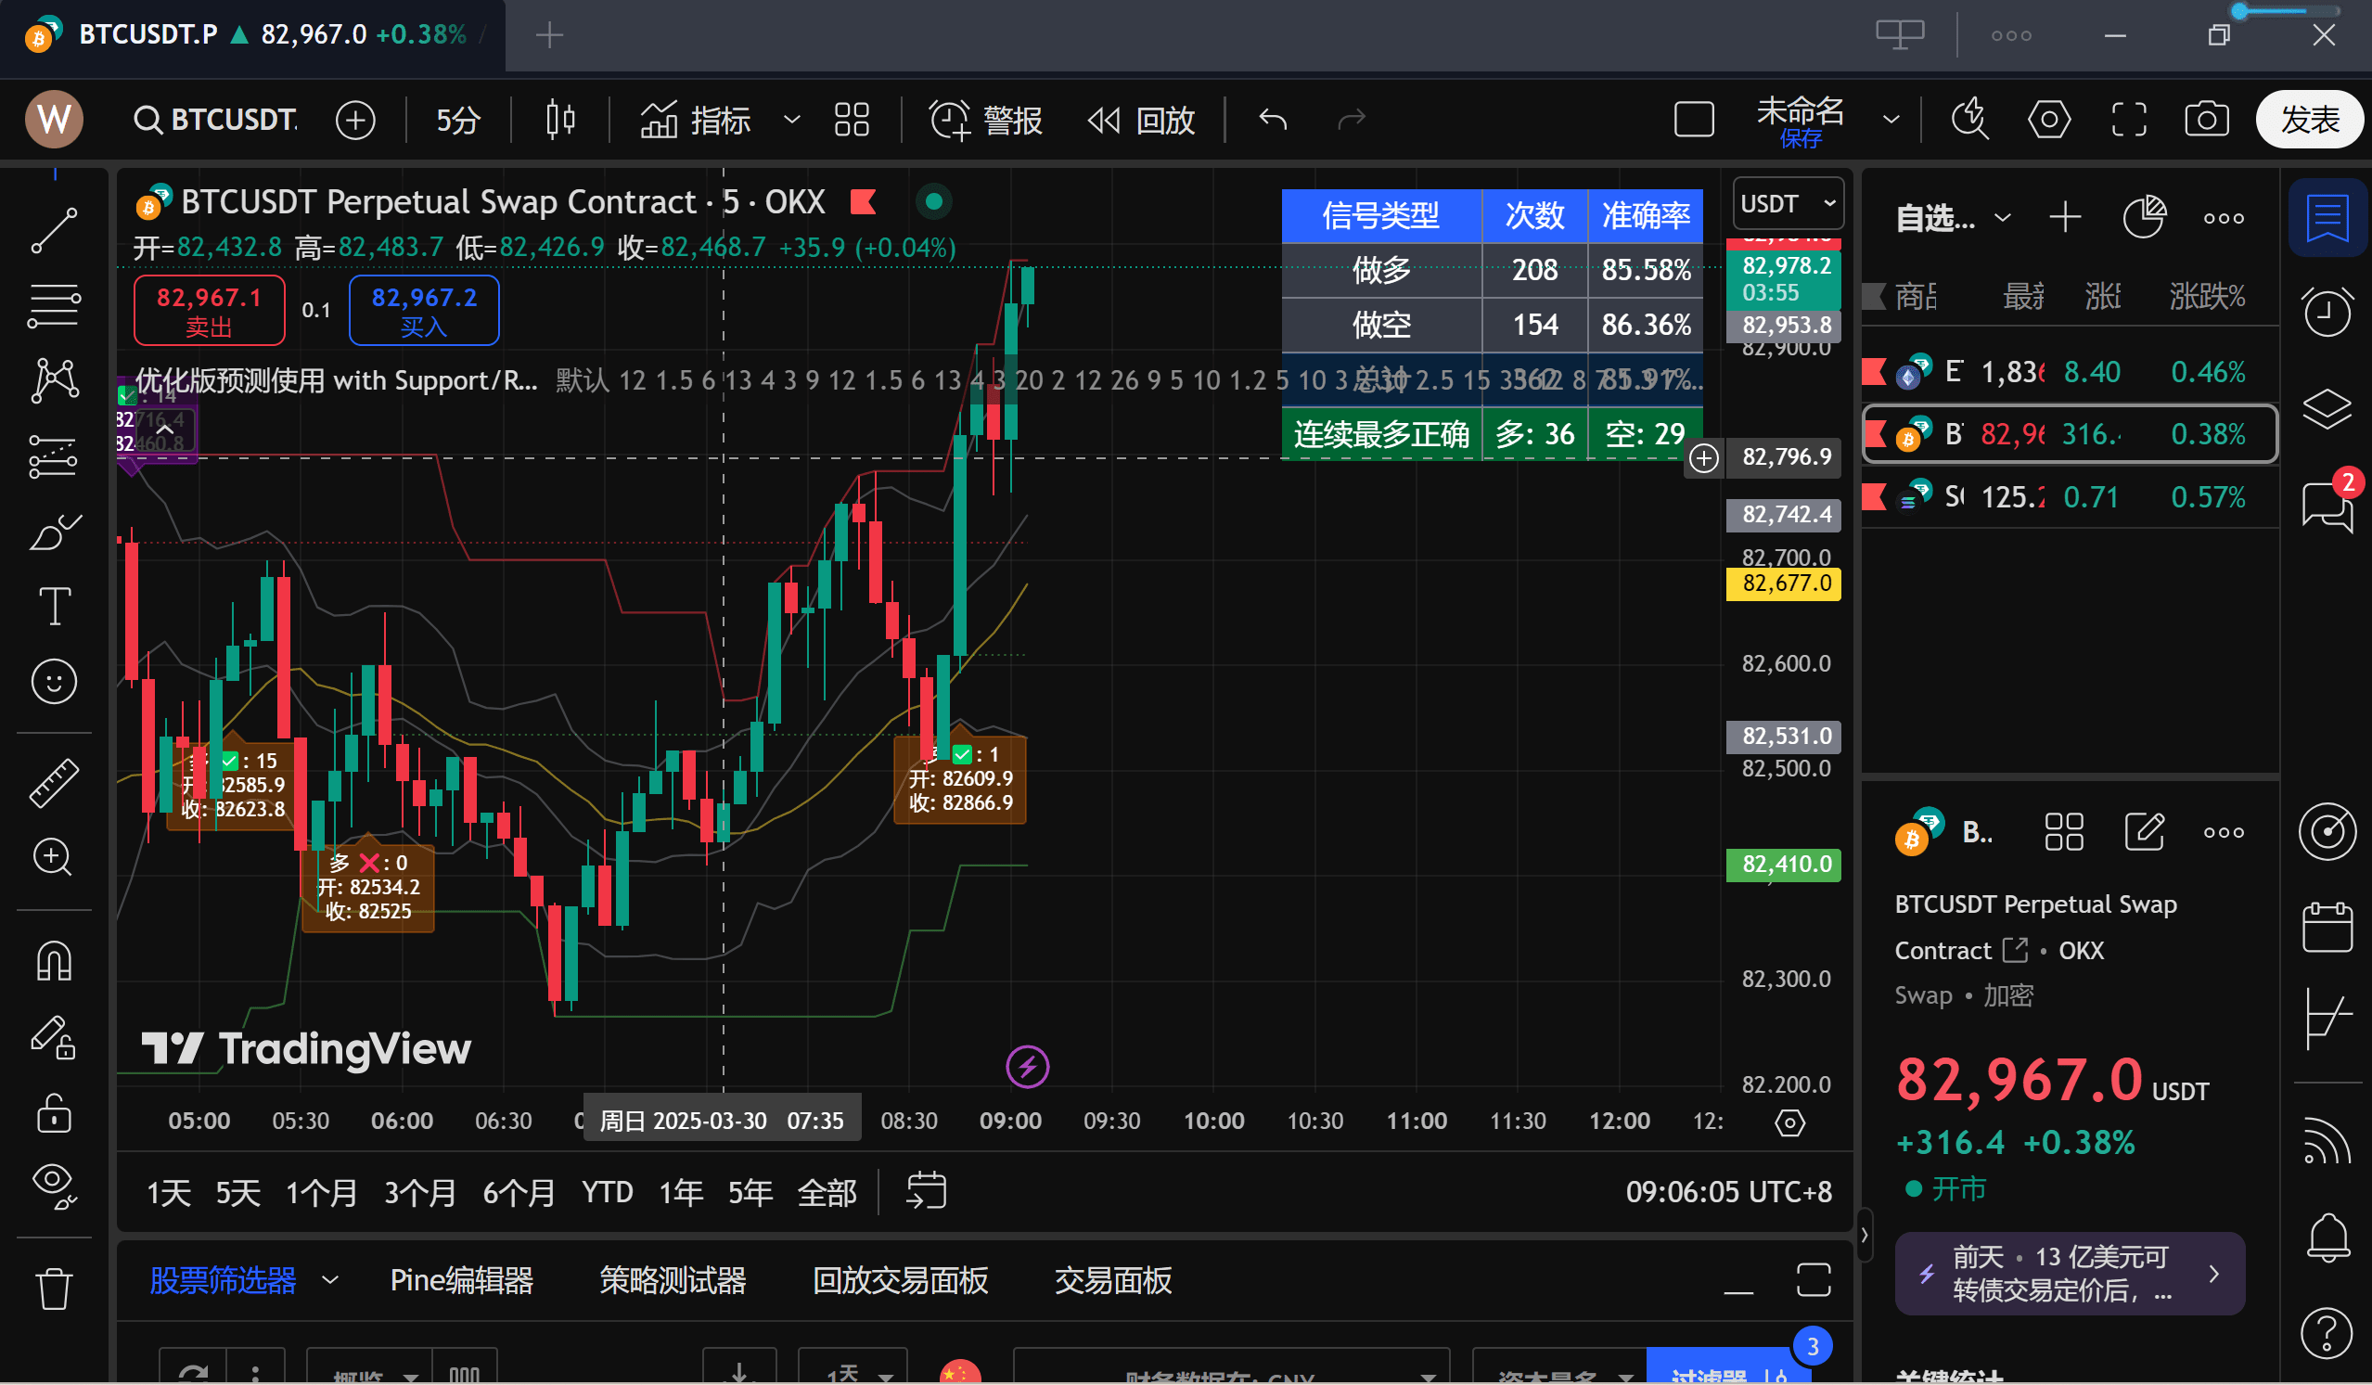Select the YTD time range
The width and height of the screenshot is (2372, 1385).
pos(607,1193)
